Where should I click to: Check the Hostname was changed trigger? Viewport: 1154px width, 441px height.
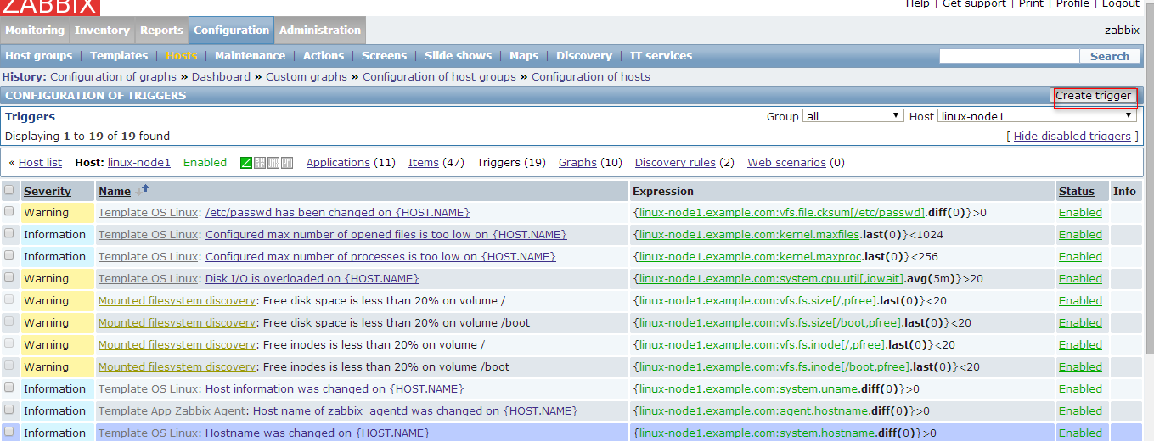click(x=8, y=432)
